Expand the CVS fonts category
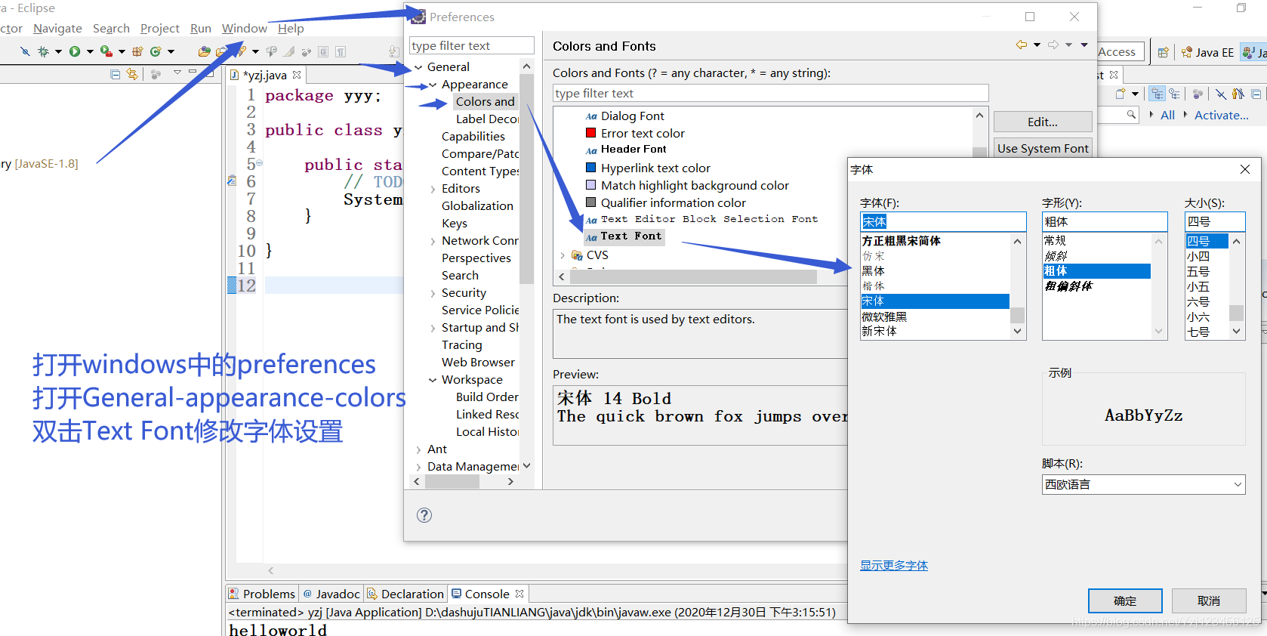Image resolution: width=1267 pixels, height=636 pixels. pyautogui.click(x=563, y=255)
